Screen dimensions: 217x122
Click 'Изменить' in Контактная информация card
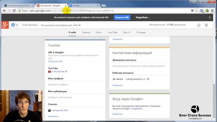pyautogui.click(x=118, y=85)
